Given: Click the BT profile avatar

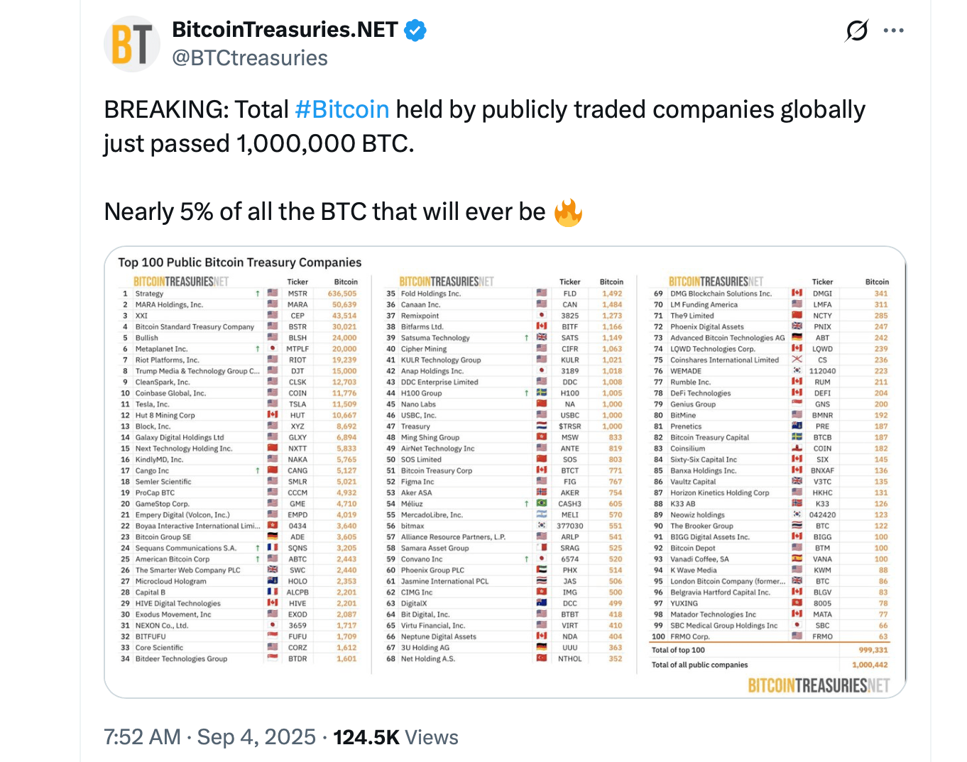Looking at the screenshot, I should pyautogui.click(x=132, y=43).
